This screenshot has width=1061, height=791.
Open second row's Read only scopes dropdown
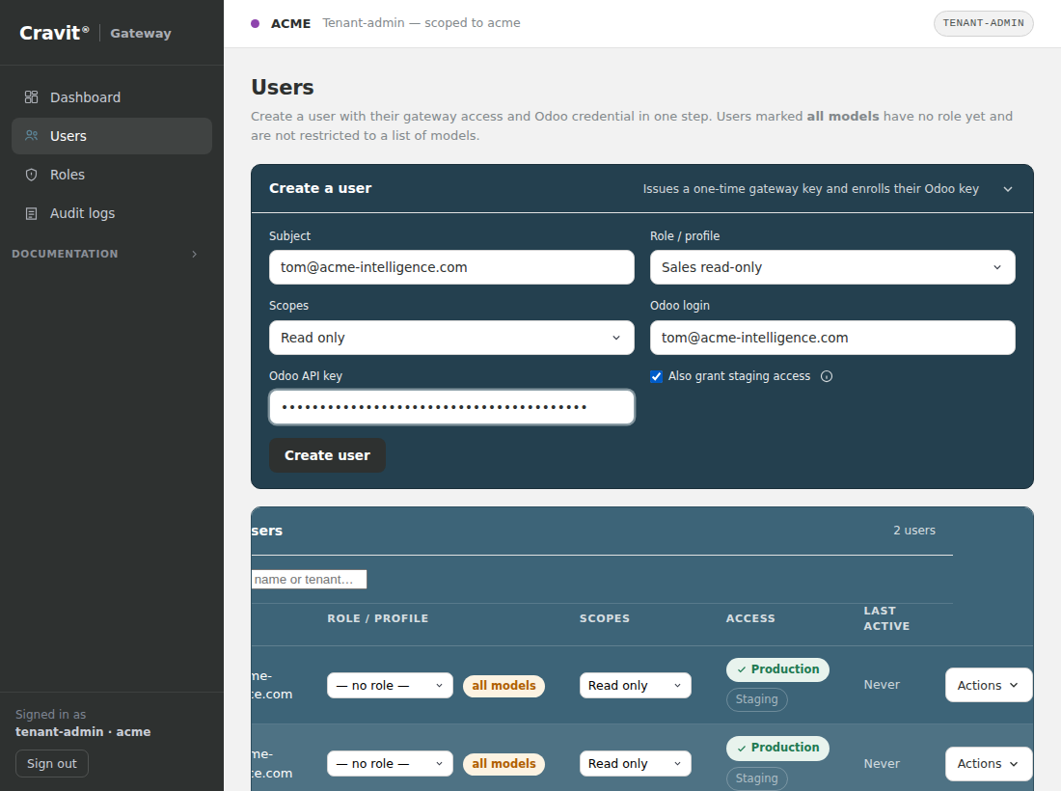pyautogui.click(x=635, y=763)
